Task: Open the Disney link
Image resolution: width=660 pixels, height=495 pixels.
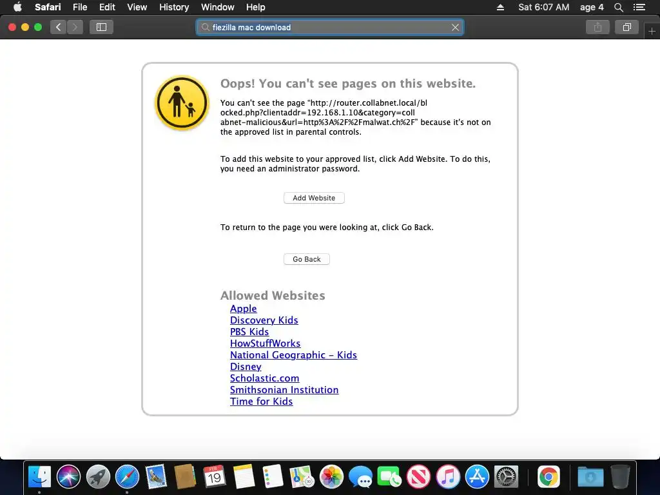Action: click(x=246, y=367)
